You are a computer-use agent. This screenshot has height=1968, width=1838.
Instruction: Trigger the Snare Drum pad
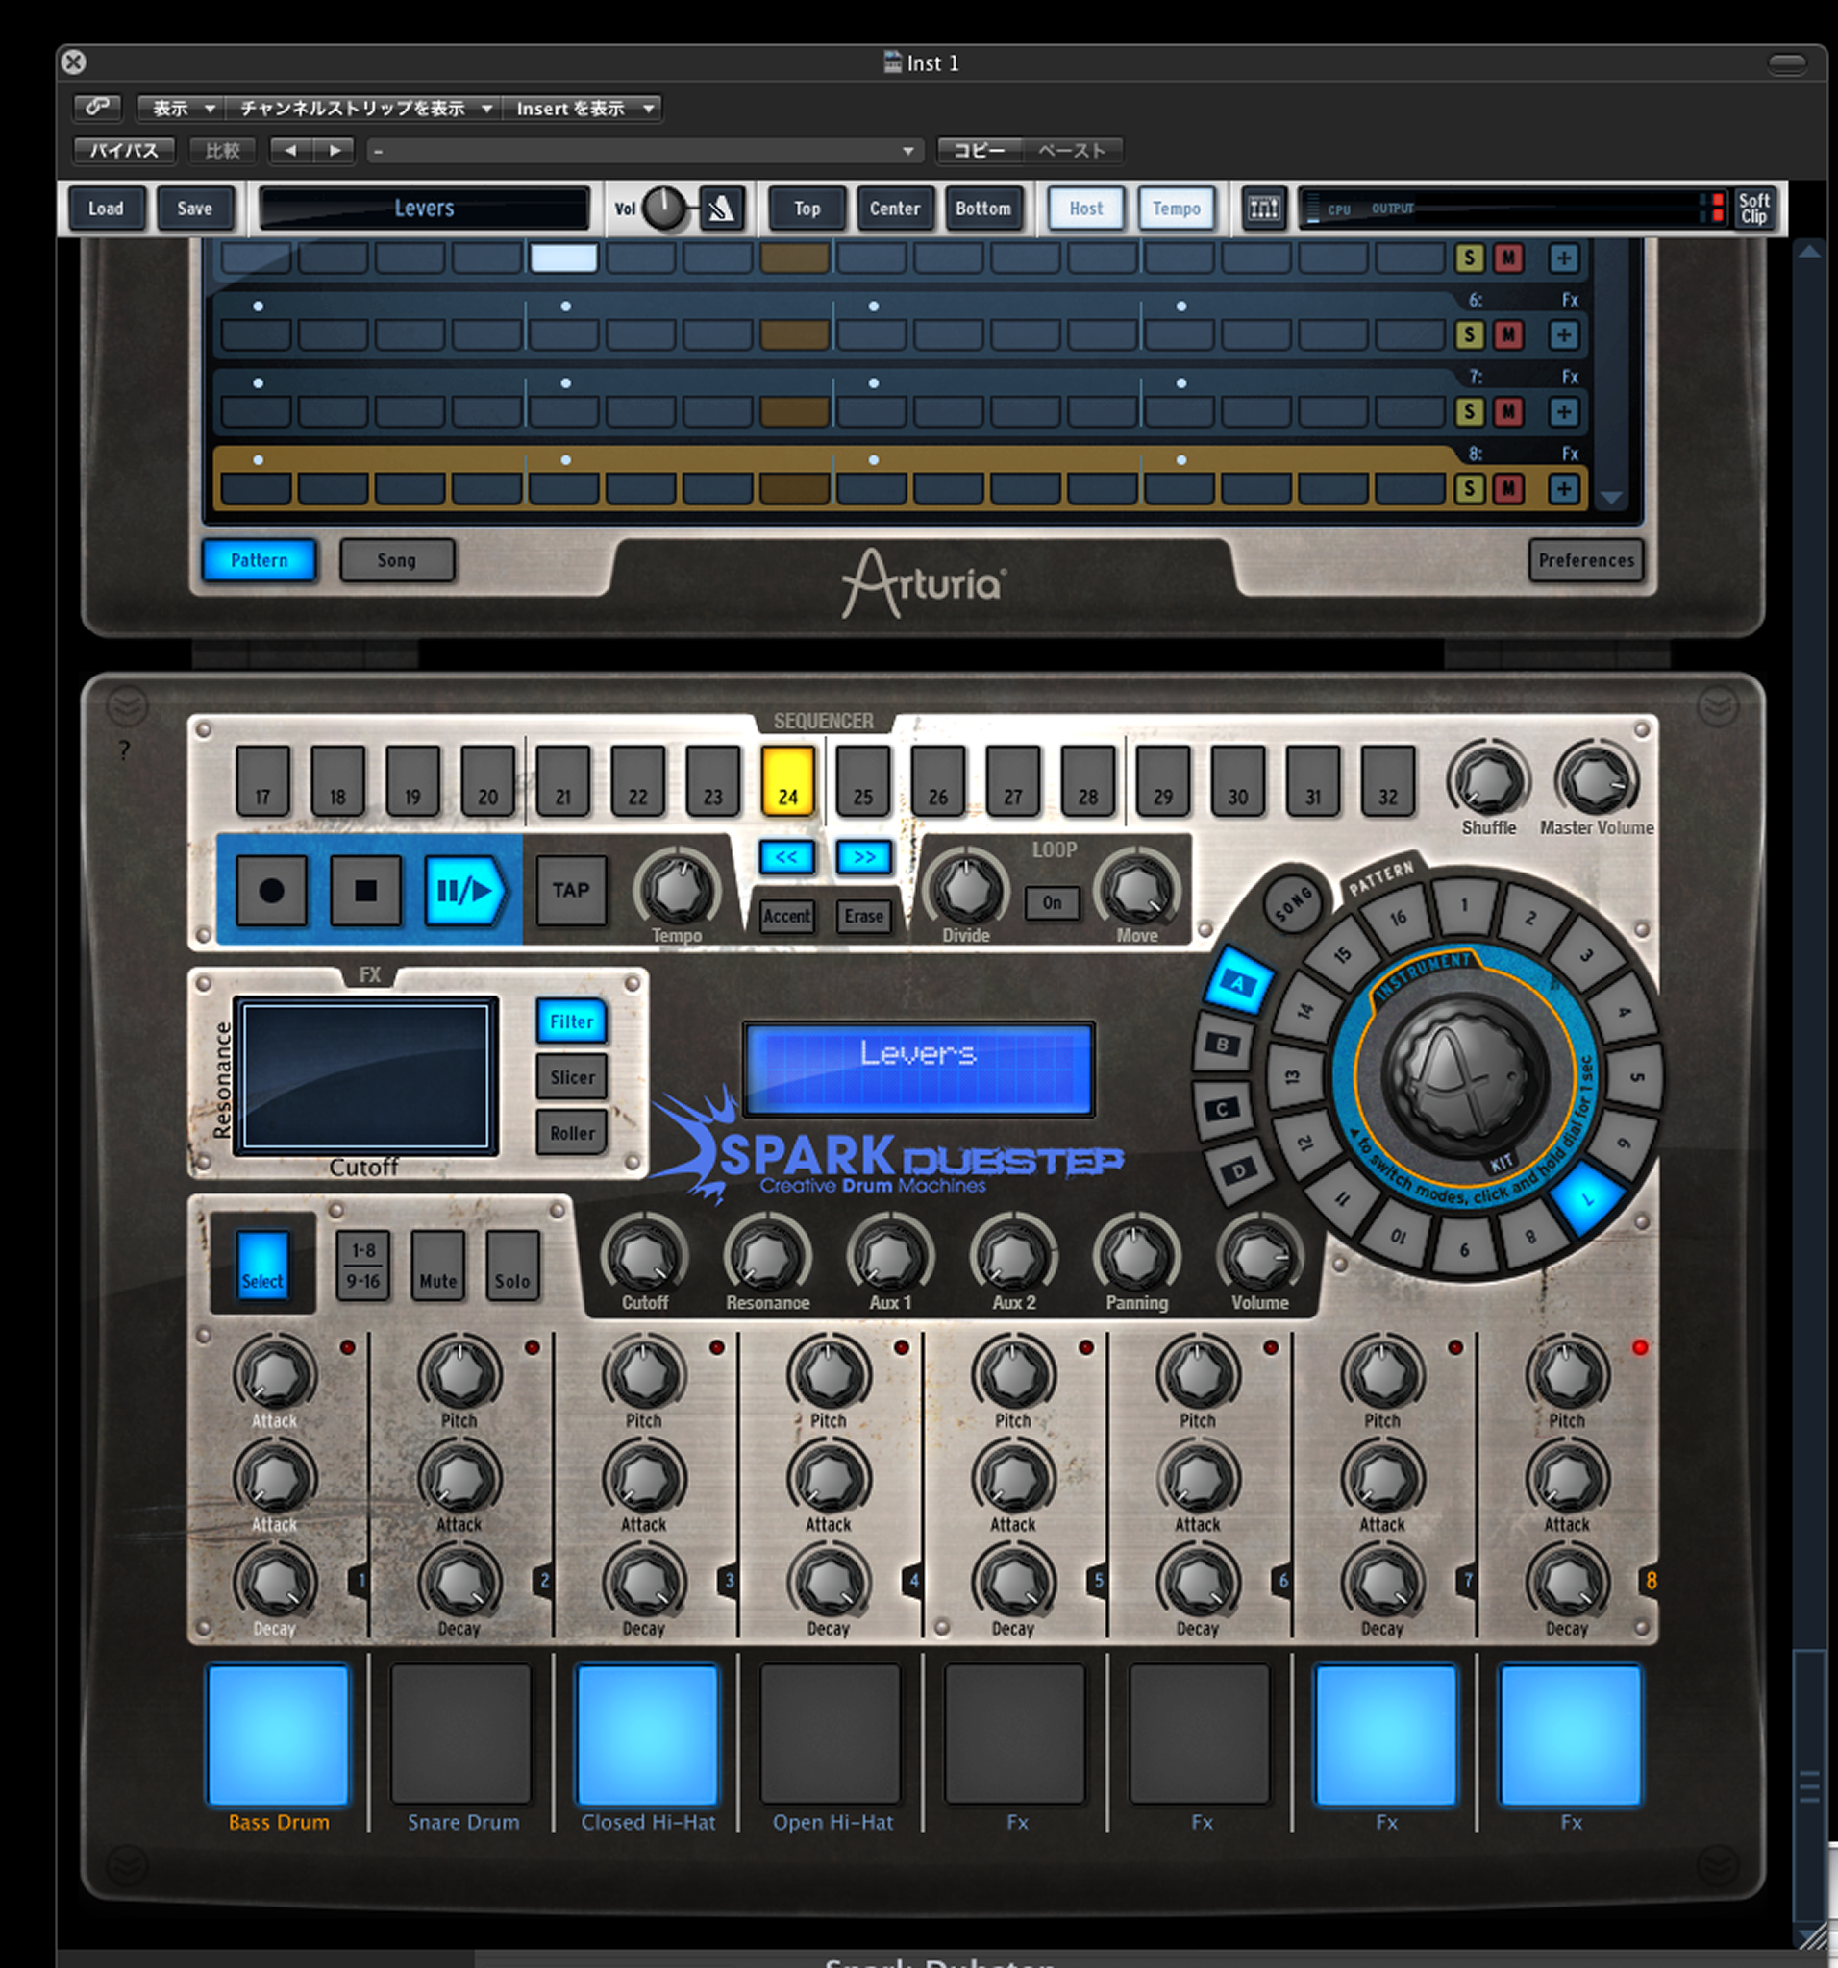coord(461,1735)
